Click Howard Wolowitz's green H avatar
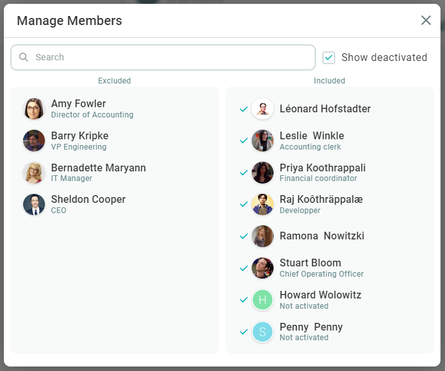This screenshot has width=445, height=371. [263, 300]
